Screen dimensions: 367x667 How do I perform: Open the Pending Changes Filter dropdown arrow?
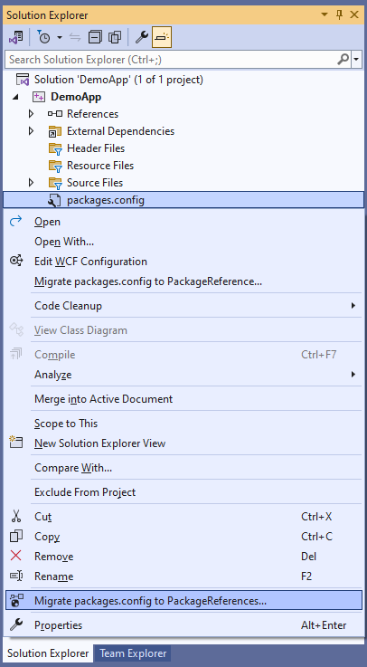tap(60, 37)
